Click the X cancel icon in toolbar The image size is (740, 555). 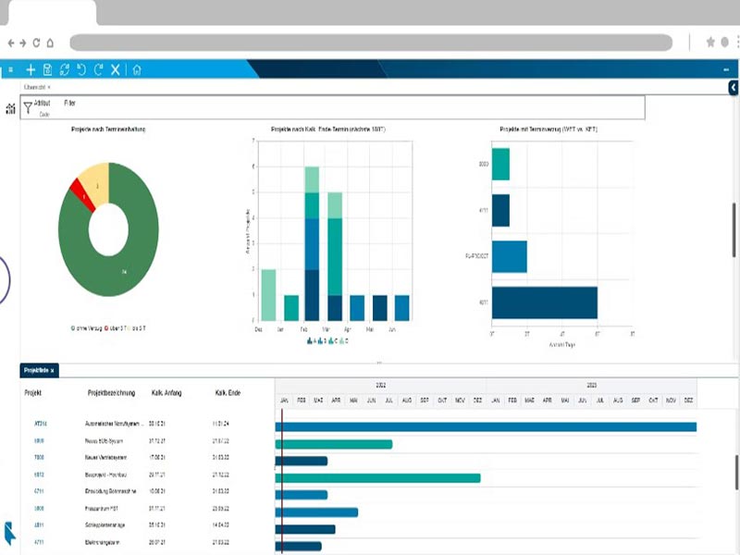(x=116, y=69)
